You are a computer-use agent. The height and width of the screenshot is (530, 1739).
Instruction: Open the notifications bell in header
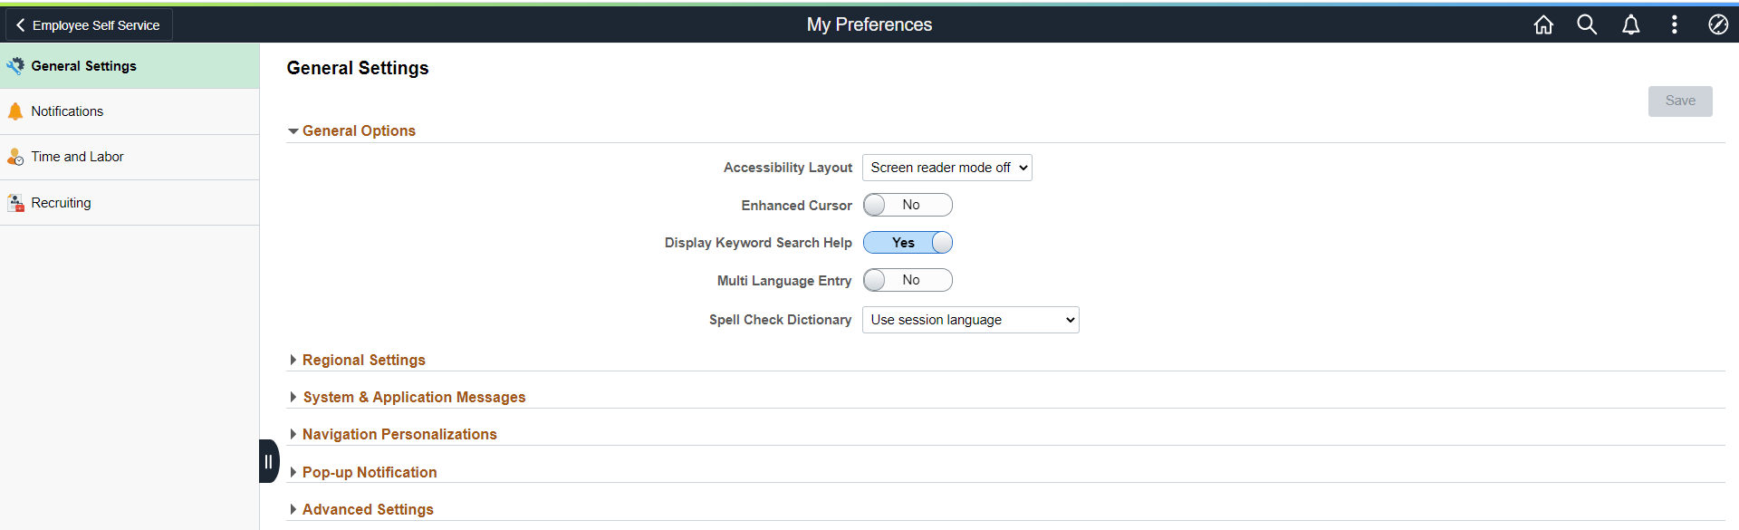[1630, 25]
